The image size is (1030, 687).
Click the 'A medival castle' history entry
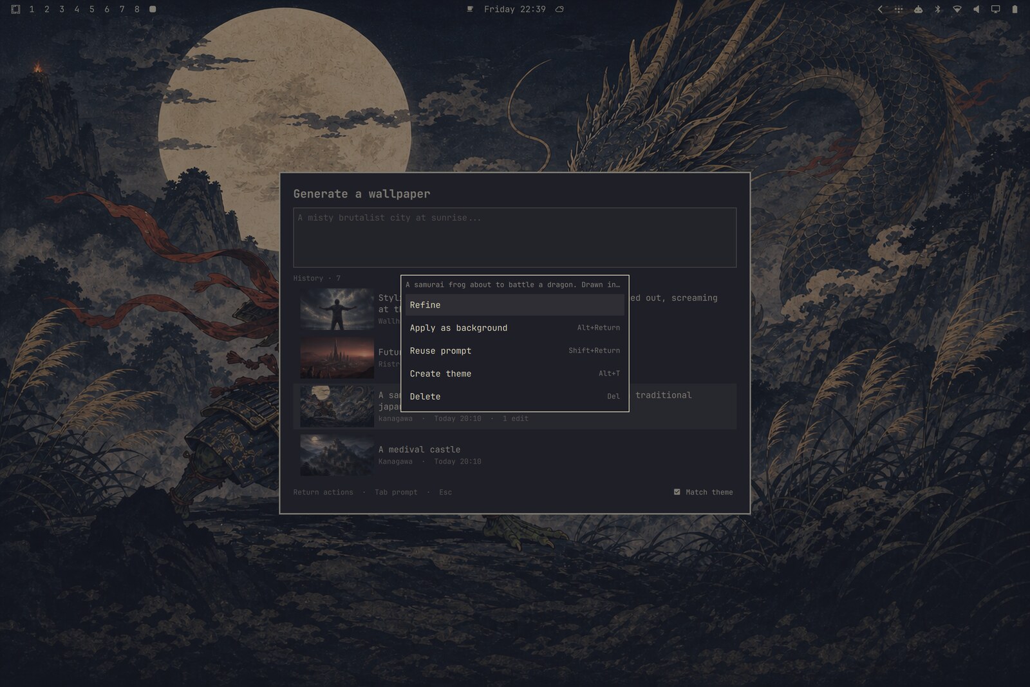(514, 455)
